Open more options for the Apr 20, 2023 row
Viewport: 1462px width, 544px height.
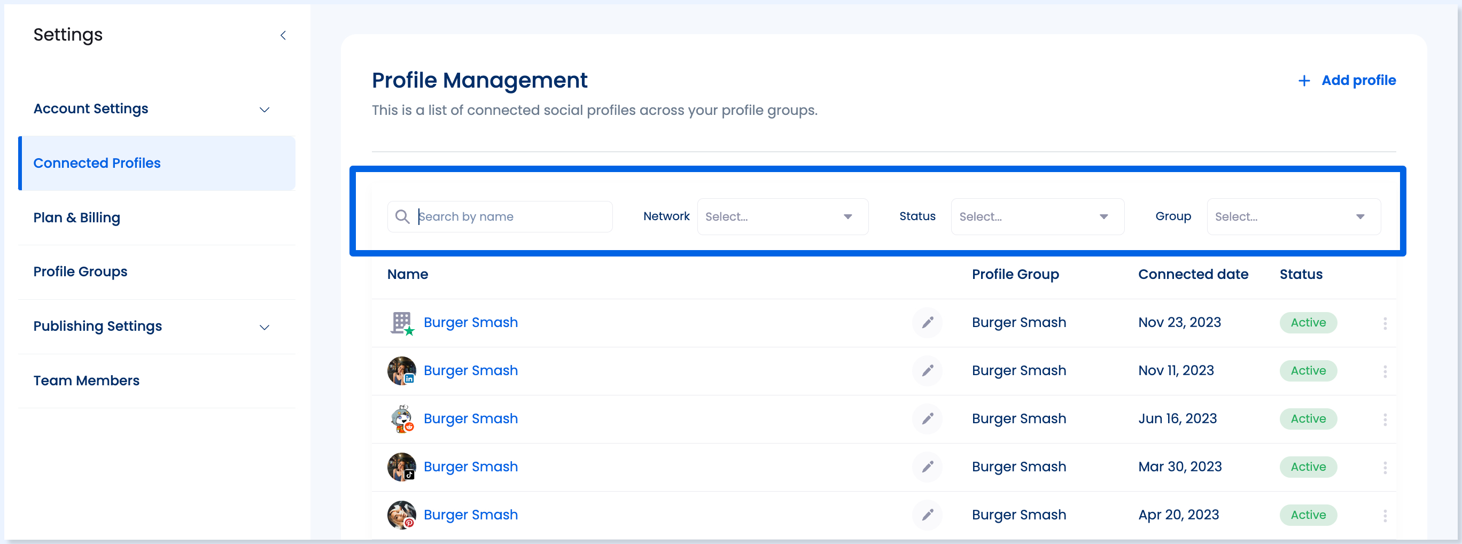point(1385,516)
